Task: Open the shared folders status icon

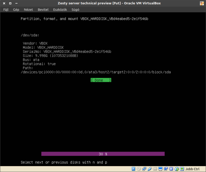Action: click(x=155, y=169)
